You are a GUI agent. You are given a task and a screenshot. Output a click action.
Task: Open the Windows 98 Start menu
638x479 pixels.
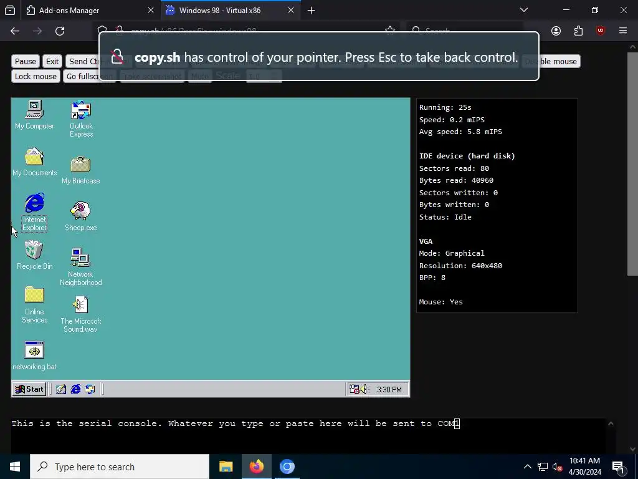[29, 389]
